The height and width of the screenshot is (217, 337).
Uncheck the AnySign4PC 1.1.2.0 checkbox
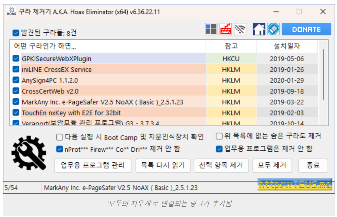pos(16,80)
